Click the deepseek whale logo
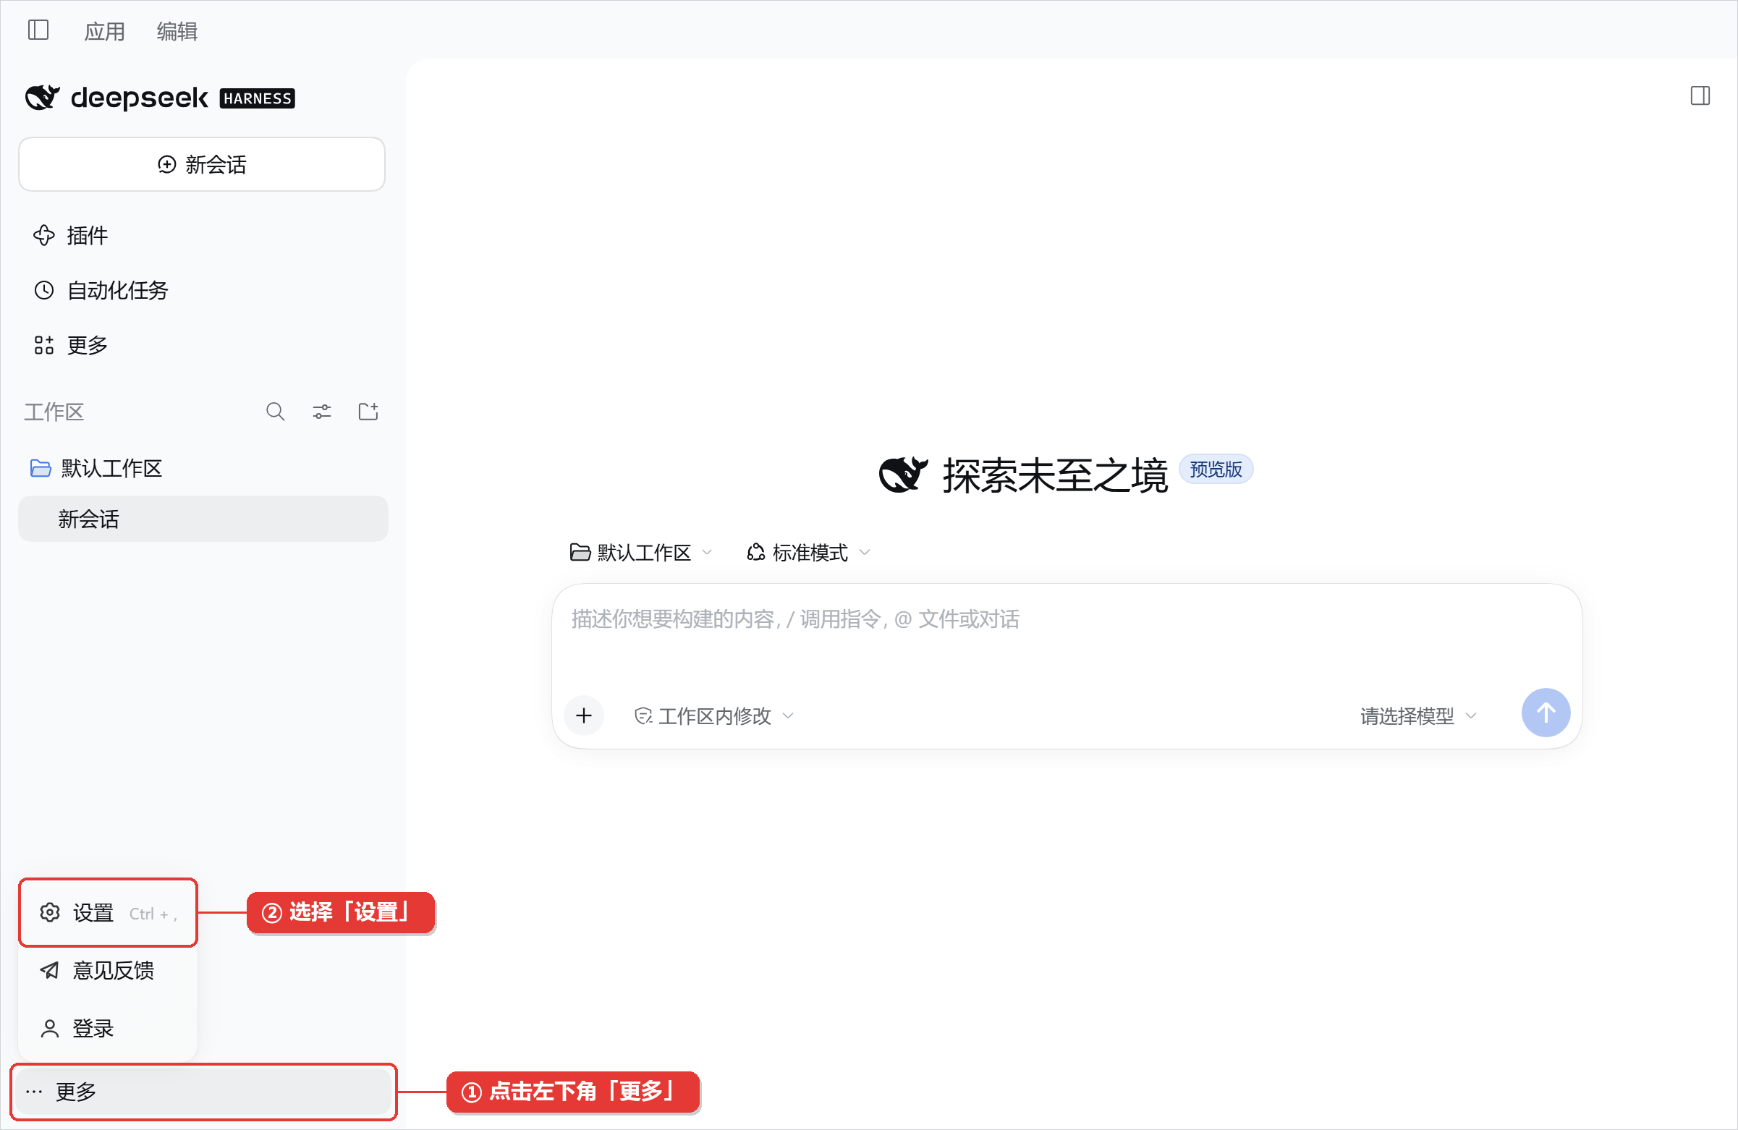The height and width of the screenshot is (1130, 1738). point(42,97)
